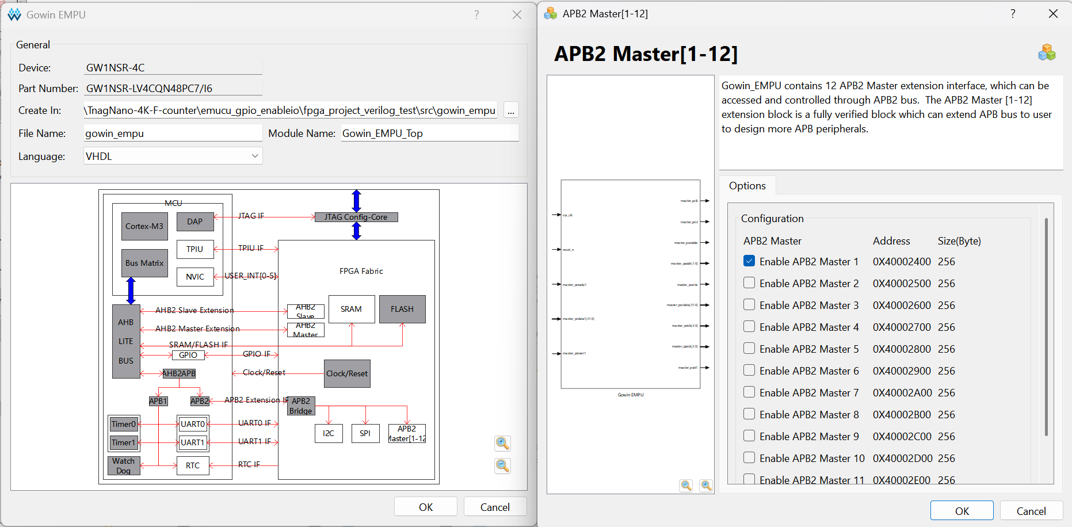The image size is (1072, 527).
Task: Click the Cortex-M3 block in the diagram
Action: tap(144, 226)
